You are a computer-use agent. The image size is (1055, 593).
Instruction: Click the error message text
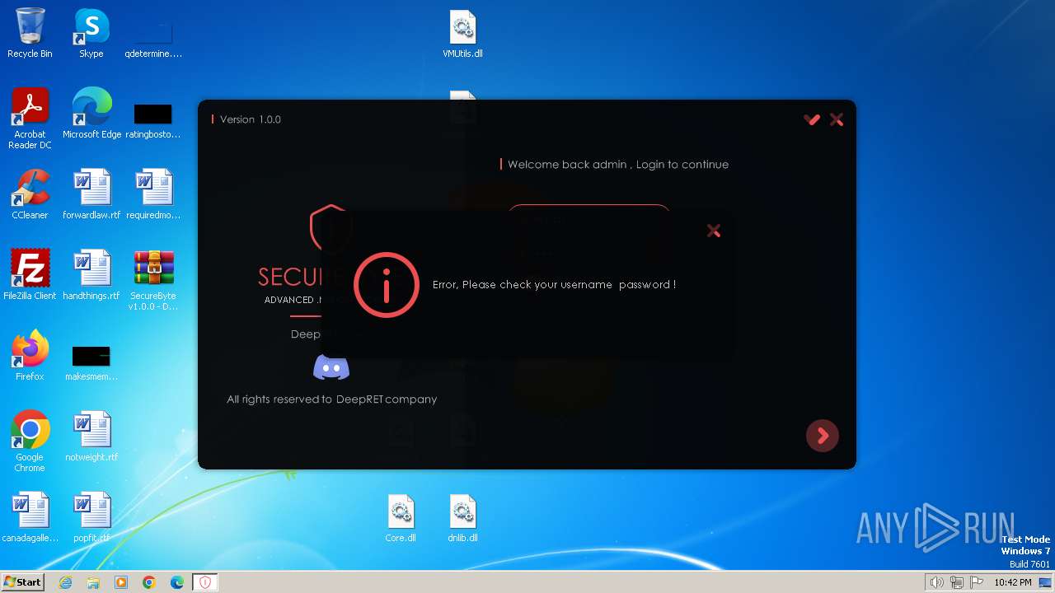pos(554,285)
